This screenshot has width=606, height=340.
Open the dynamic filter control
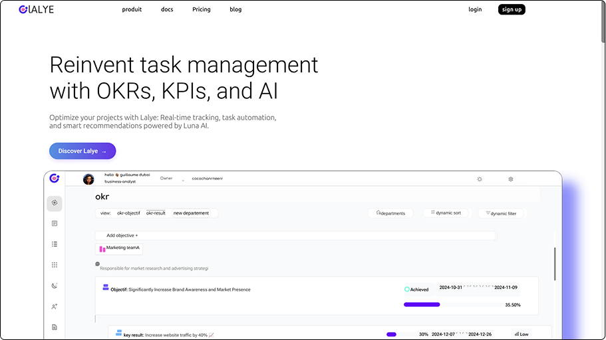click(x=501, y=213)
